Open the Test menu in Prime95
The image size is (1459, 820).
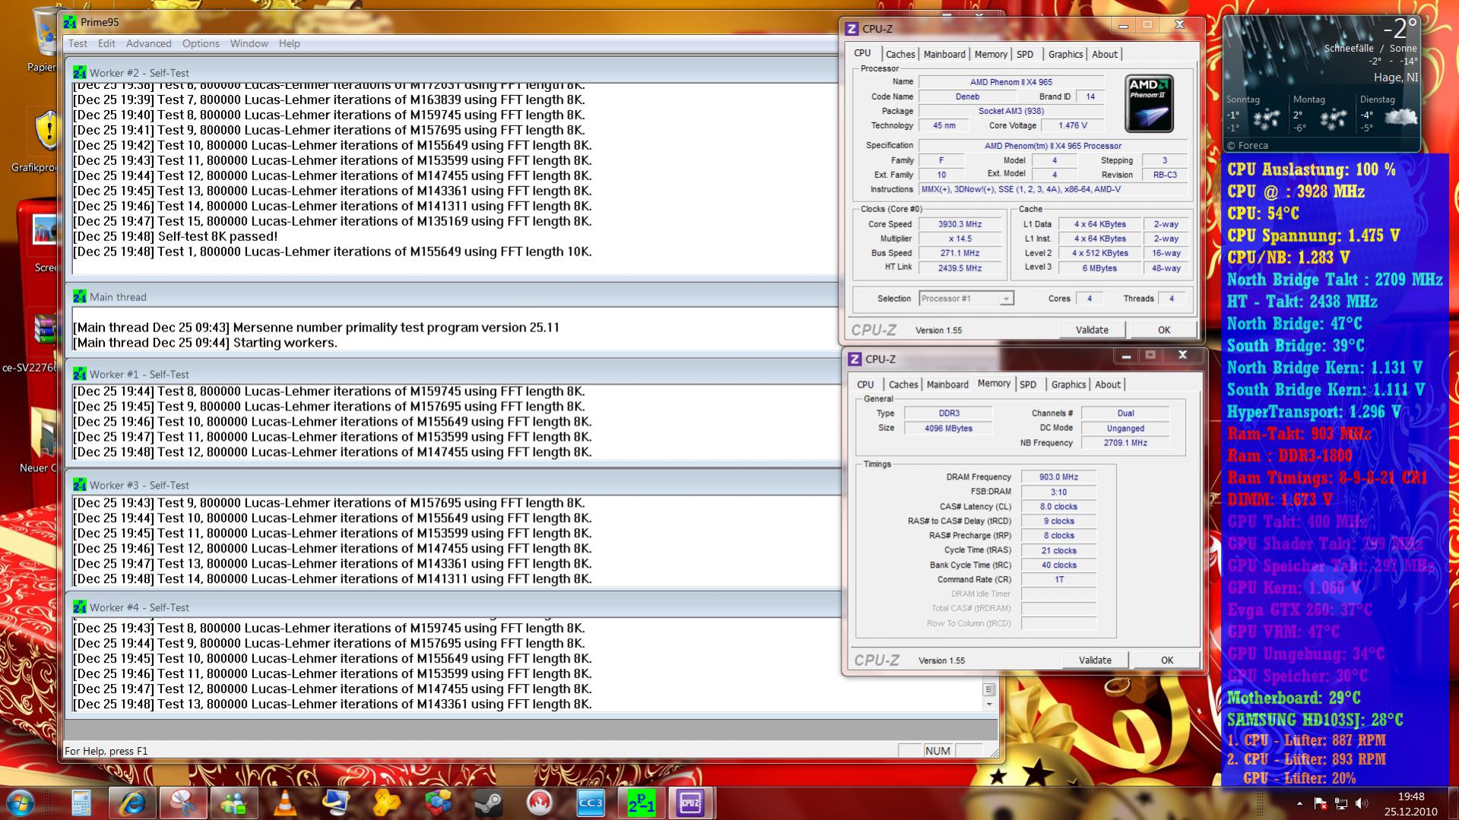pyautogui.click(x=78, y=43)
